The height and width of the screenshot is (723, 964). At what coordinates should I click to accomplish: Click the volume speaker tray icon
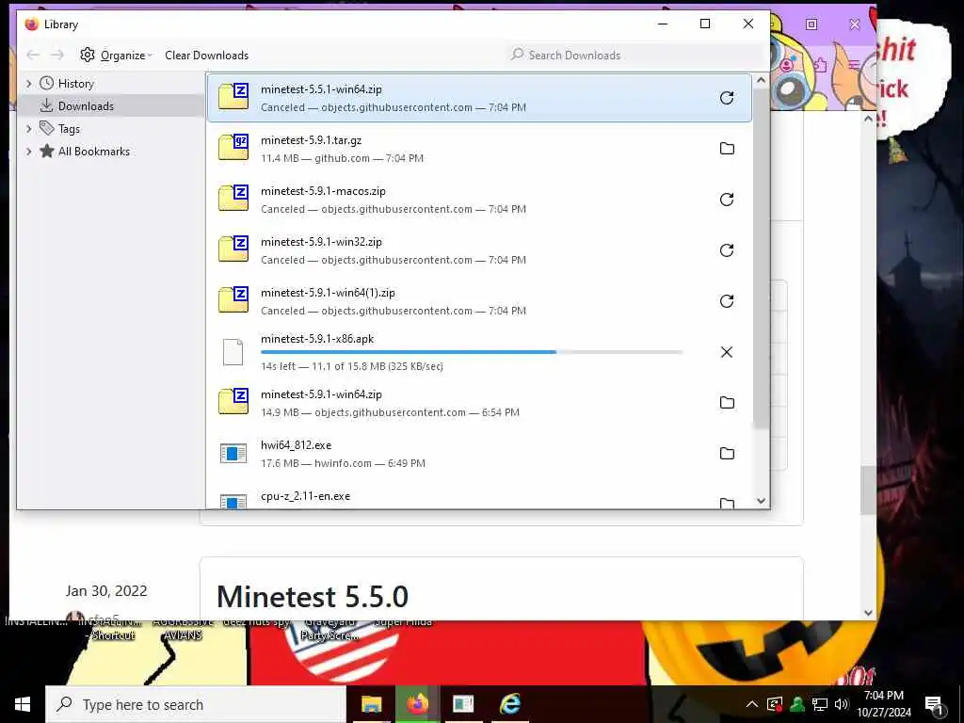coord(842,704)
